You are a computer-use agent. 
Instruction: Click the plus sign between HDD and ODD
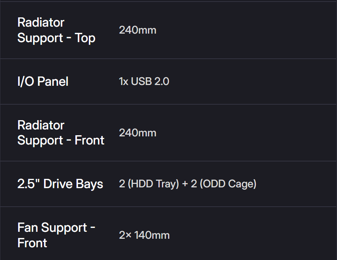click(x=185, y=184)
